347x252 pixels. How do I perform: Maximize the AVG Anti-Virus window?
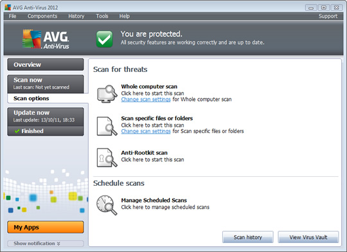[324, 8]
